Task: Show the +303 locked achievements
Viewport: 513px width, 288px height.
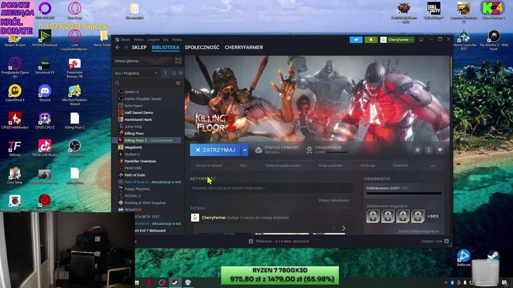Action: 432,216
